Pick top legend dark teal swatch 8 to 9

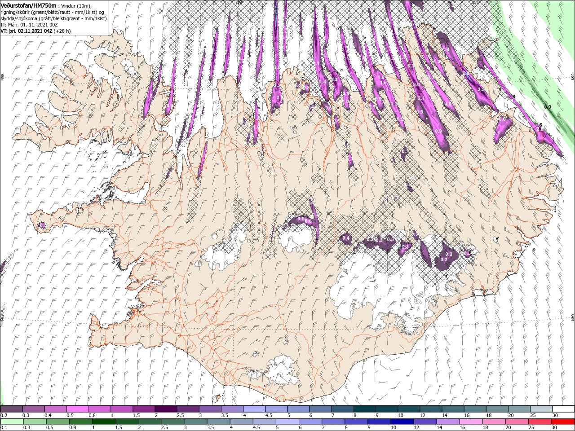365,409
